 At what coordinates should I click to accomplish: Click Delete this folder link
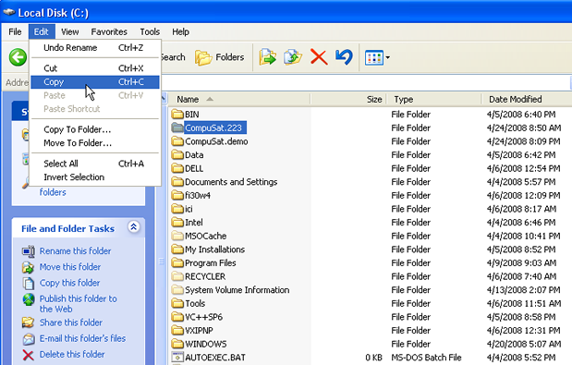72,354
